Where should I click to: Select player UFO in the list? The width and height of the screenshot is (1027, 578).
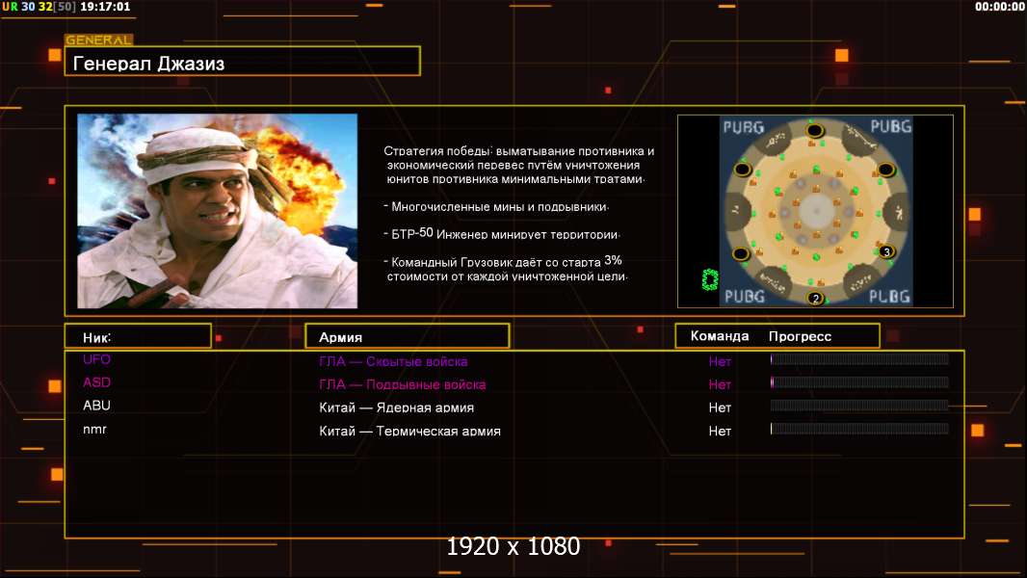[96, 359]
